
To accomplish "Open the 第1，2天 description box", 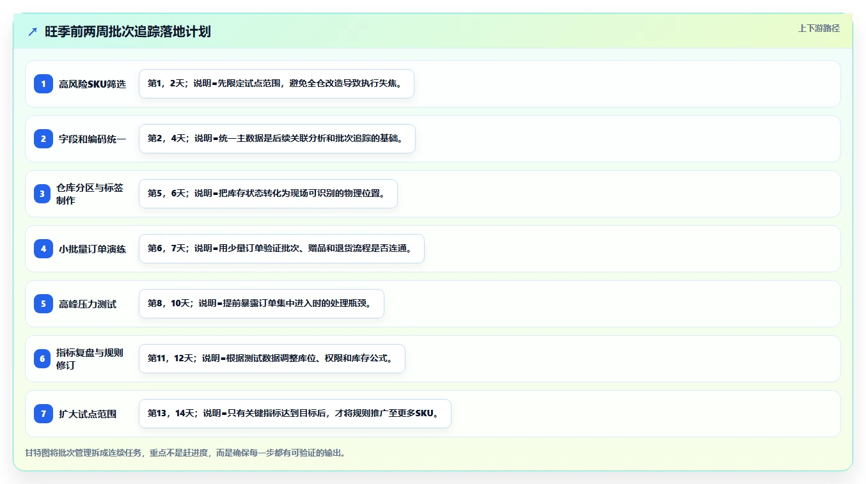I will (276, 84).
